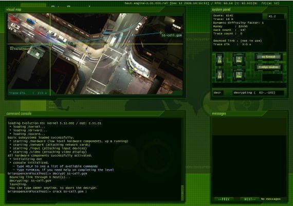Click the 'Money : $2500' line
This screenshot has width=293, height=206.
click(x=230, y=26)
